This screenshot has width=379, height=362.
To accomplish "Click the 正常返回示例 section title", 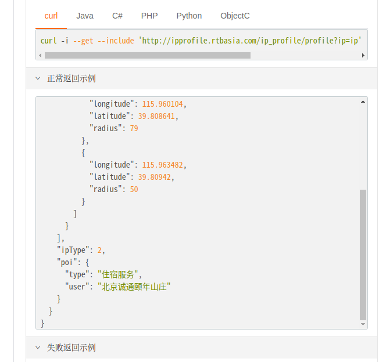I will point(71,78).
